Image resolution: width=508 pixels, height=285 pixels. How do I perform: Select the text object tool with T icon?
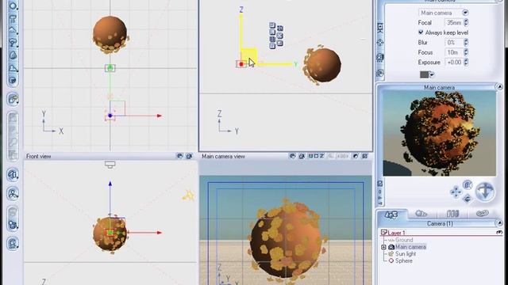click(13, 18)
